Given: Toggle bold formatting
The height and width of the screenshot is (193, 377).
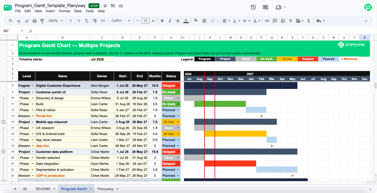Looking at the screenshot, I should 162,21.
